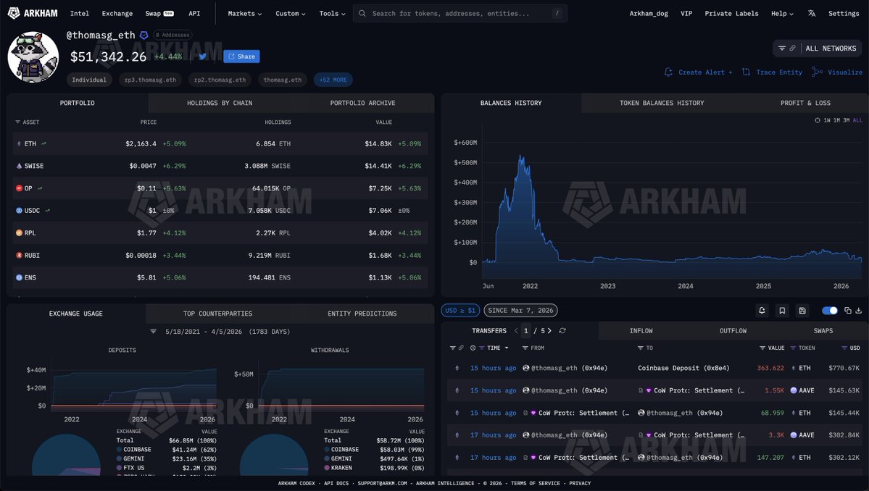Screen dimensions: 869x491
Task: Click the Trace Entity icon
Action: 747,72
